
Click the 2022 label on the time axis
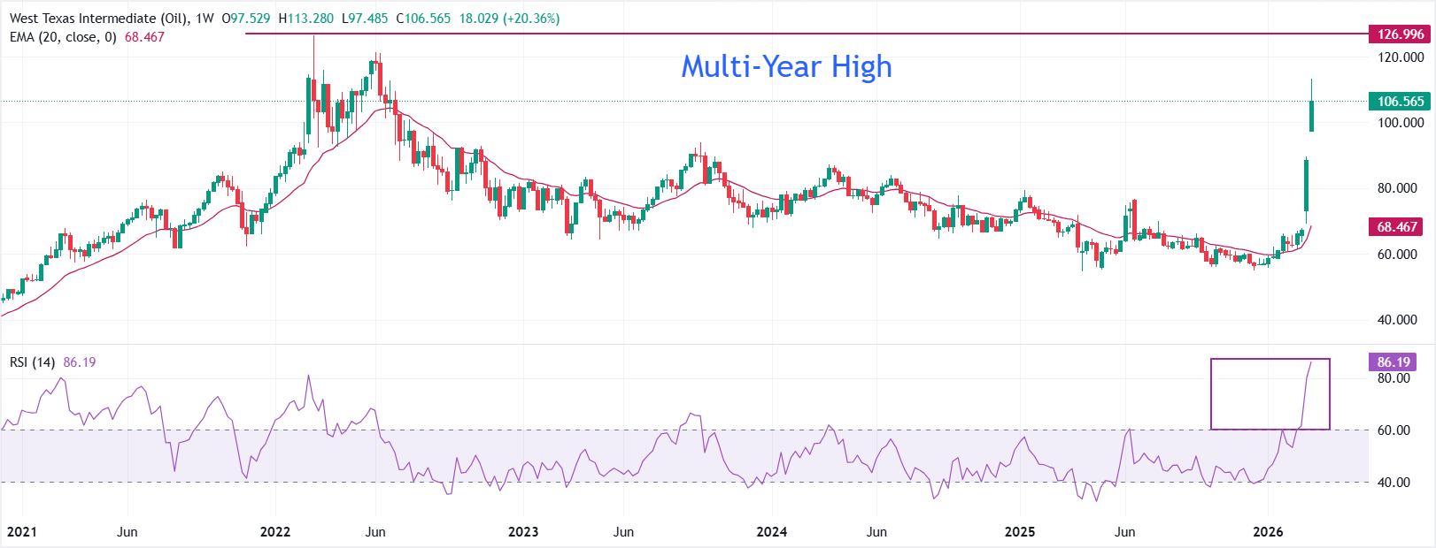coord(275,532)
